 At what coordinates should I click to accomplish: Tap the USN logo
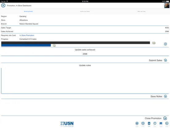point(67,123)
